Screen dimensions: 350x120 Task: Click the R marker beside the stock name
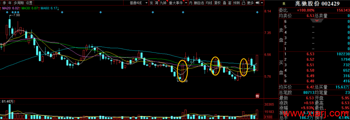(284, 4)
